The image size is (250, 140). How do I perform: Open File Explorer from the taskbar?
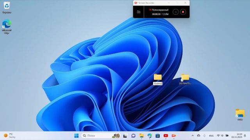click(141, 136)
